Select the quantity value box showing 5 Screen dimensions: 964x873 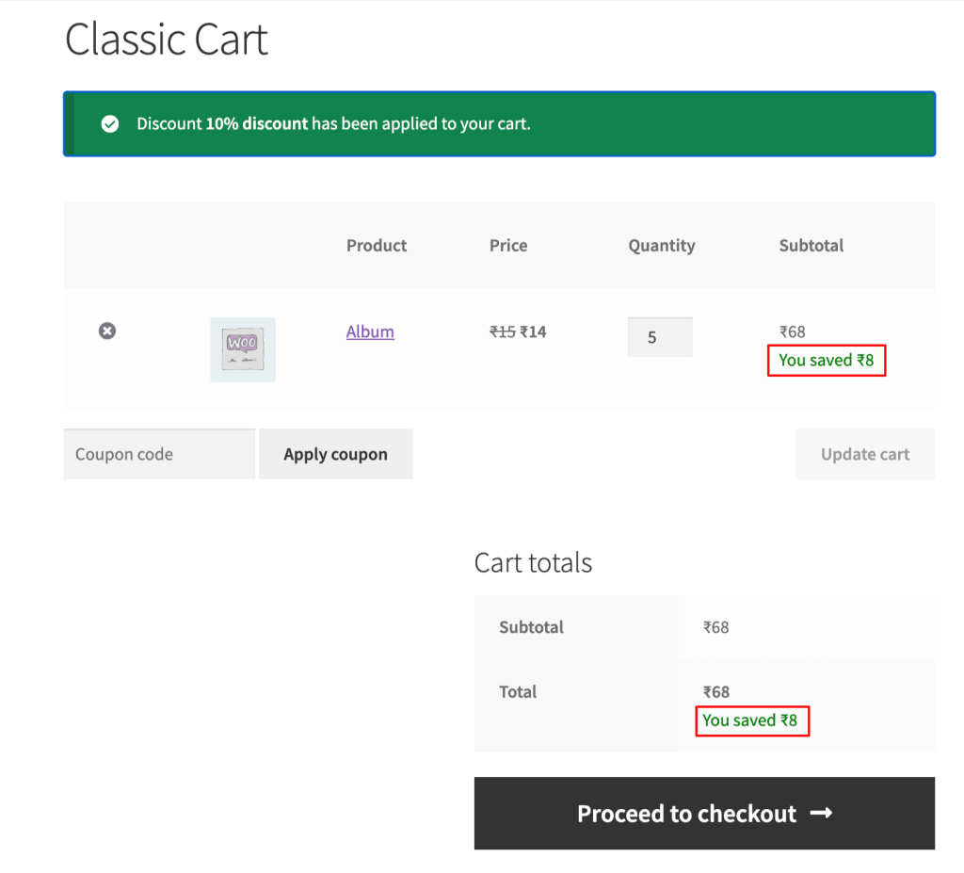coord(660,336)
